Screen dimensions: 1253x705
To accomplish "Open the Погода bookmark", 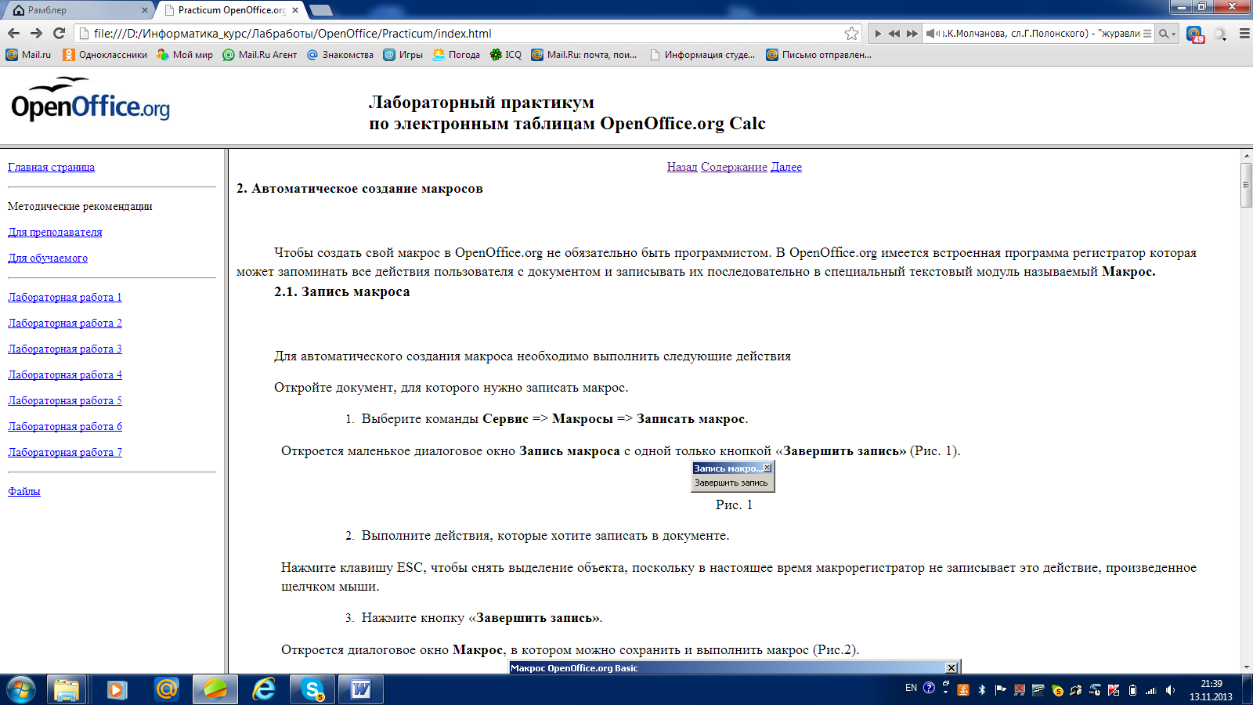I will [457, 55].
